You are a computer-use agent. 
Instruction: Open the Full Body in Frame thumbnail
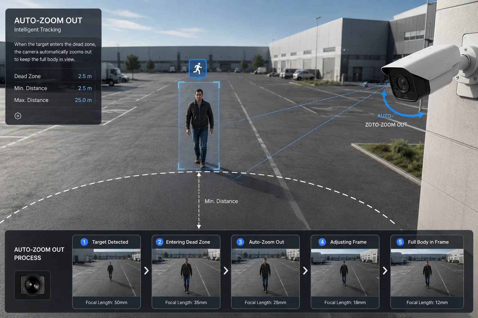(427, 273)
